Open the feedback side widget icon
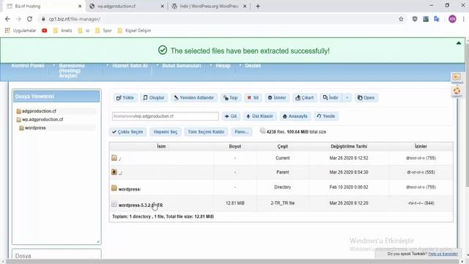The width and height of the screenshot is (469, 264). coord(457,78)
